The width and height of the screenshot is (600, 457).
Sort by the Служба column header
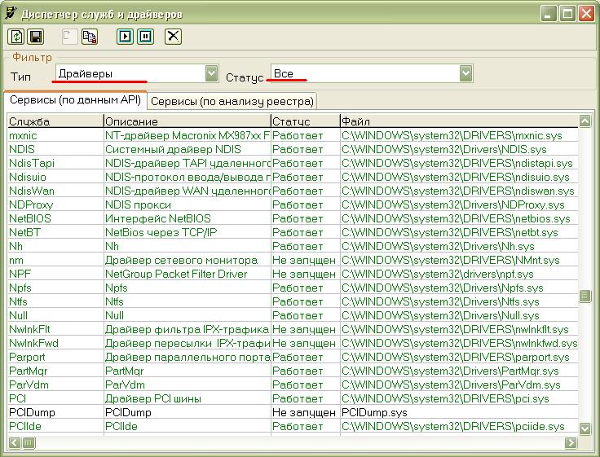55,121
